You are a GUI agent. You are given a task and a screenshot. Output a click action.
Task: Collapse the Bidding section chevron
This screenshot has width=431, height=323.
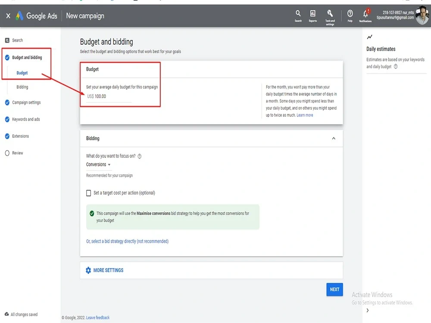(x=334, y=138)
